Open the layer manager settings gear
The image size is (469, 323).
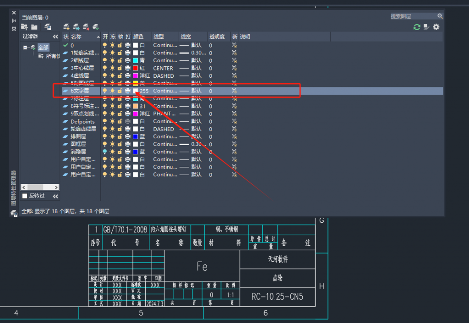pos(436,27)
